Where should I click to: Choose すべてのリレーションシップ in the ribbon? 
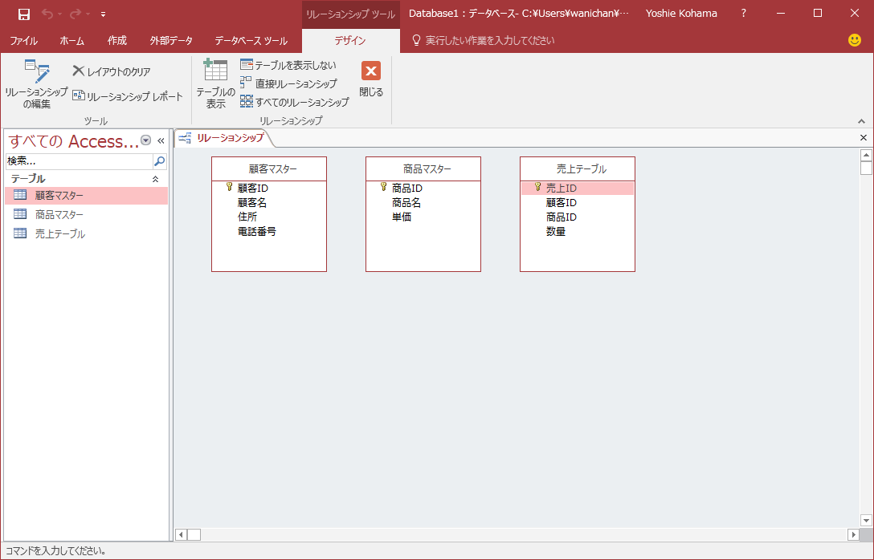pos(295,102)
